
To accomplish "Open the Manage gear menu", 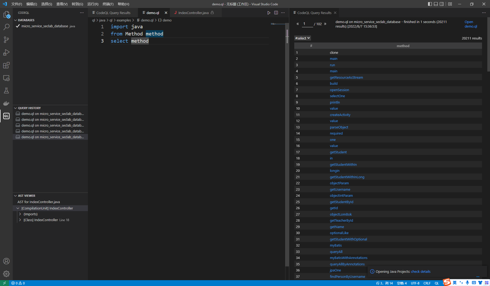I will pos(6,274).
